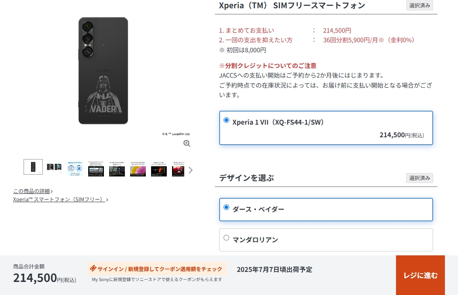Advance thumbnail carousel with right chevron
Viewport: 458px width, 295px height.
coord(190,170)
